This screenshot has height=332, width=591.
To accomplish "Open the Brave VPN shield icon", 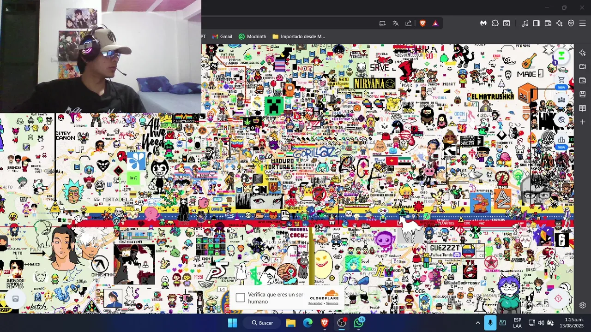I will pyautogui.click(x=571, y=24).
